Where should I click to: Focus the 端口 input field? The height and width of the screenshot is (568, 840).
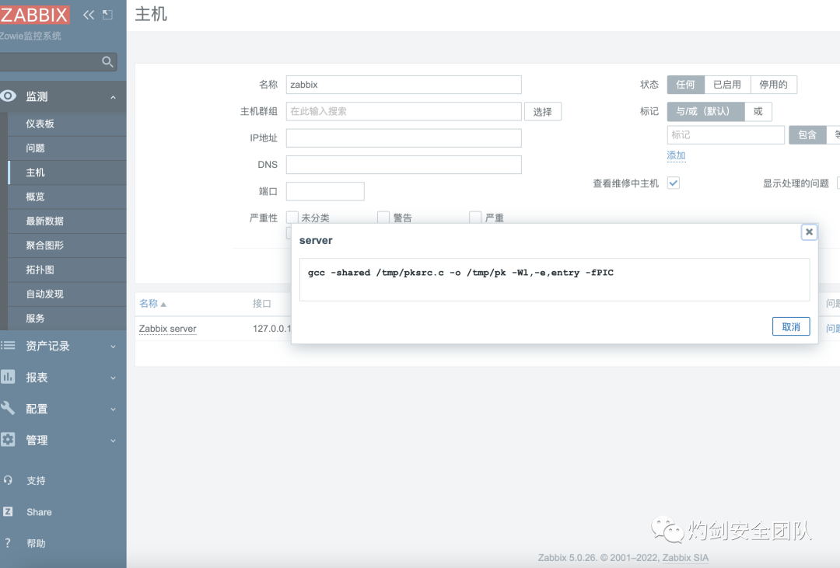[325, 191]
